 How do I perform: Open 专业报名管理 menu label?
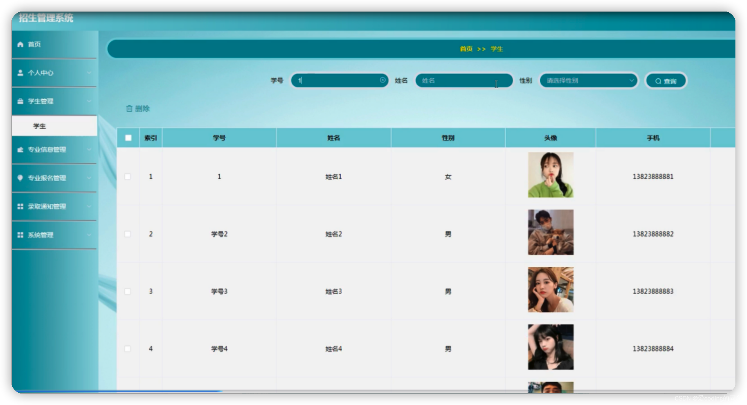coord(47,178)
